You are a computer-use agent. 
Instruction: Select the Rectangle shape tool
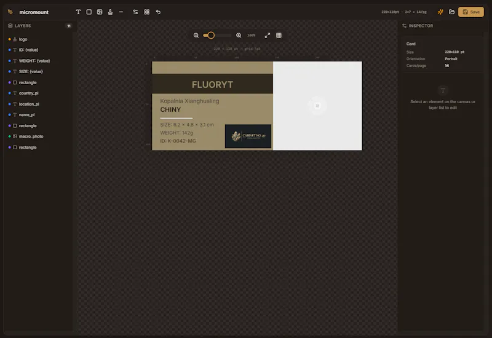click(89, 12)
